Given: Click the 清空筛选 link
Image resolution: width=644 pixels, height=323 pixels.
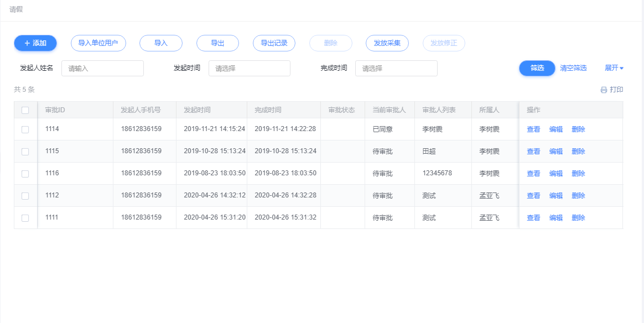Looking at the screenshot, I should tap(573, 68).
